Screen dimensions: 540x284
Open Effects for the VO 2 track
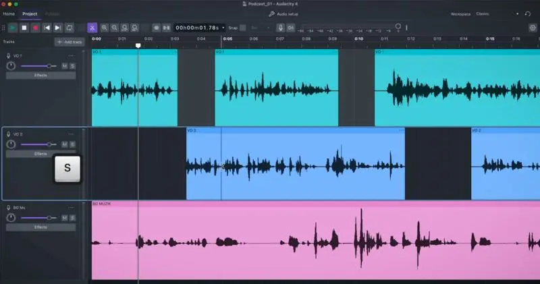point(40,154)
